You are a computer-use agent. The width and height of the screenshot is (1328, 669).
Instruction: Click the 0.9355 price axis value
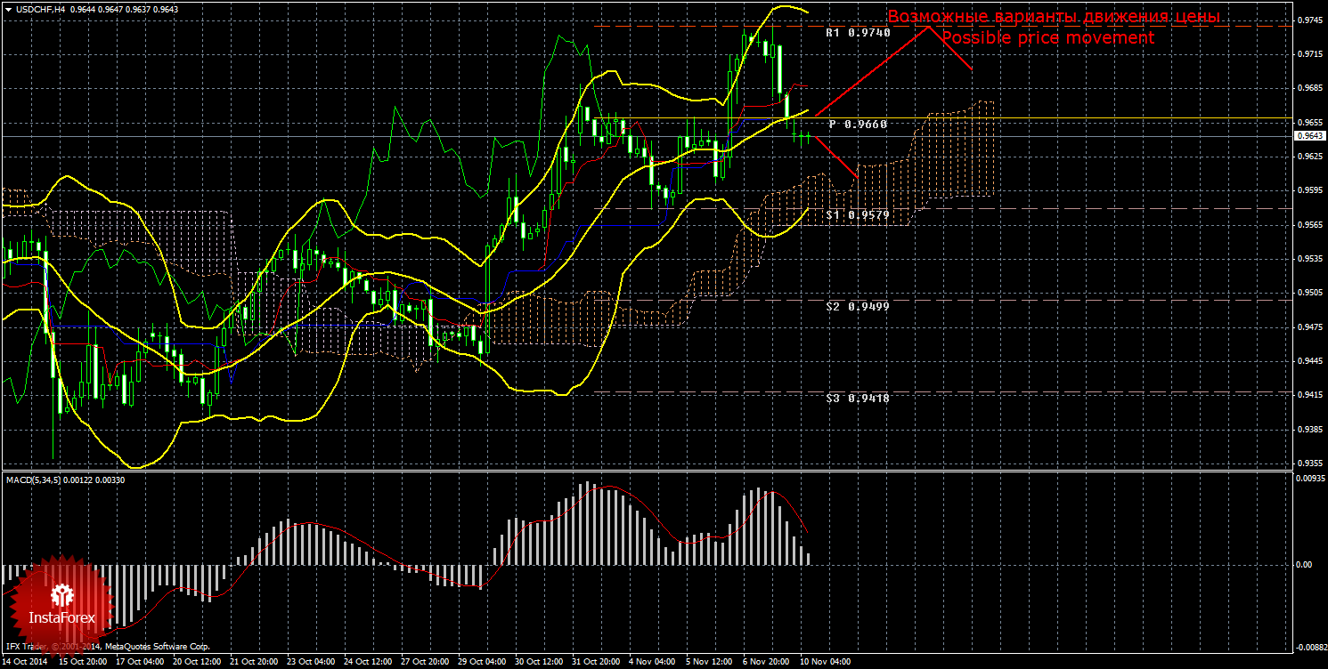1308,463
